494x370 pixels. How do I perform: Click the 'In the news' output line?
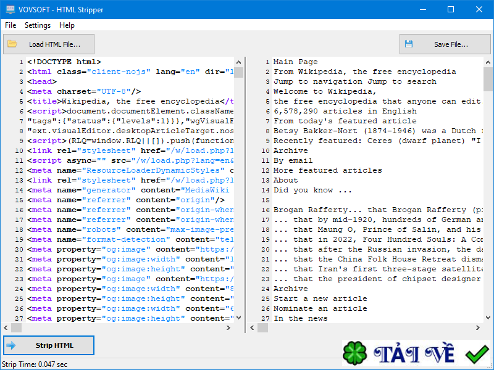point(301,319)
